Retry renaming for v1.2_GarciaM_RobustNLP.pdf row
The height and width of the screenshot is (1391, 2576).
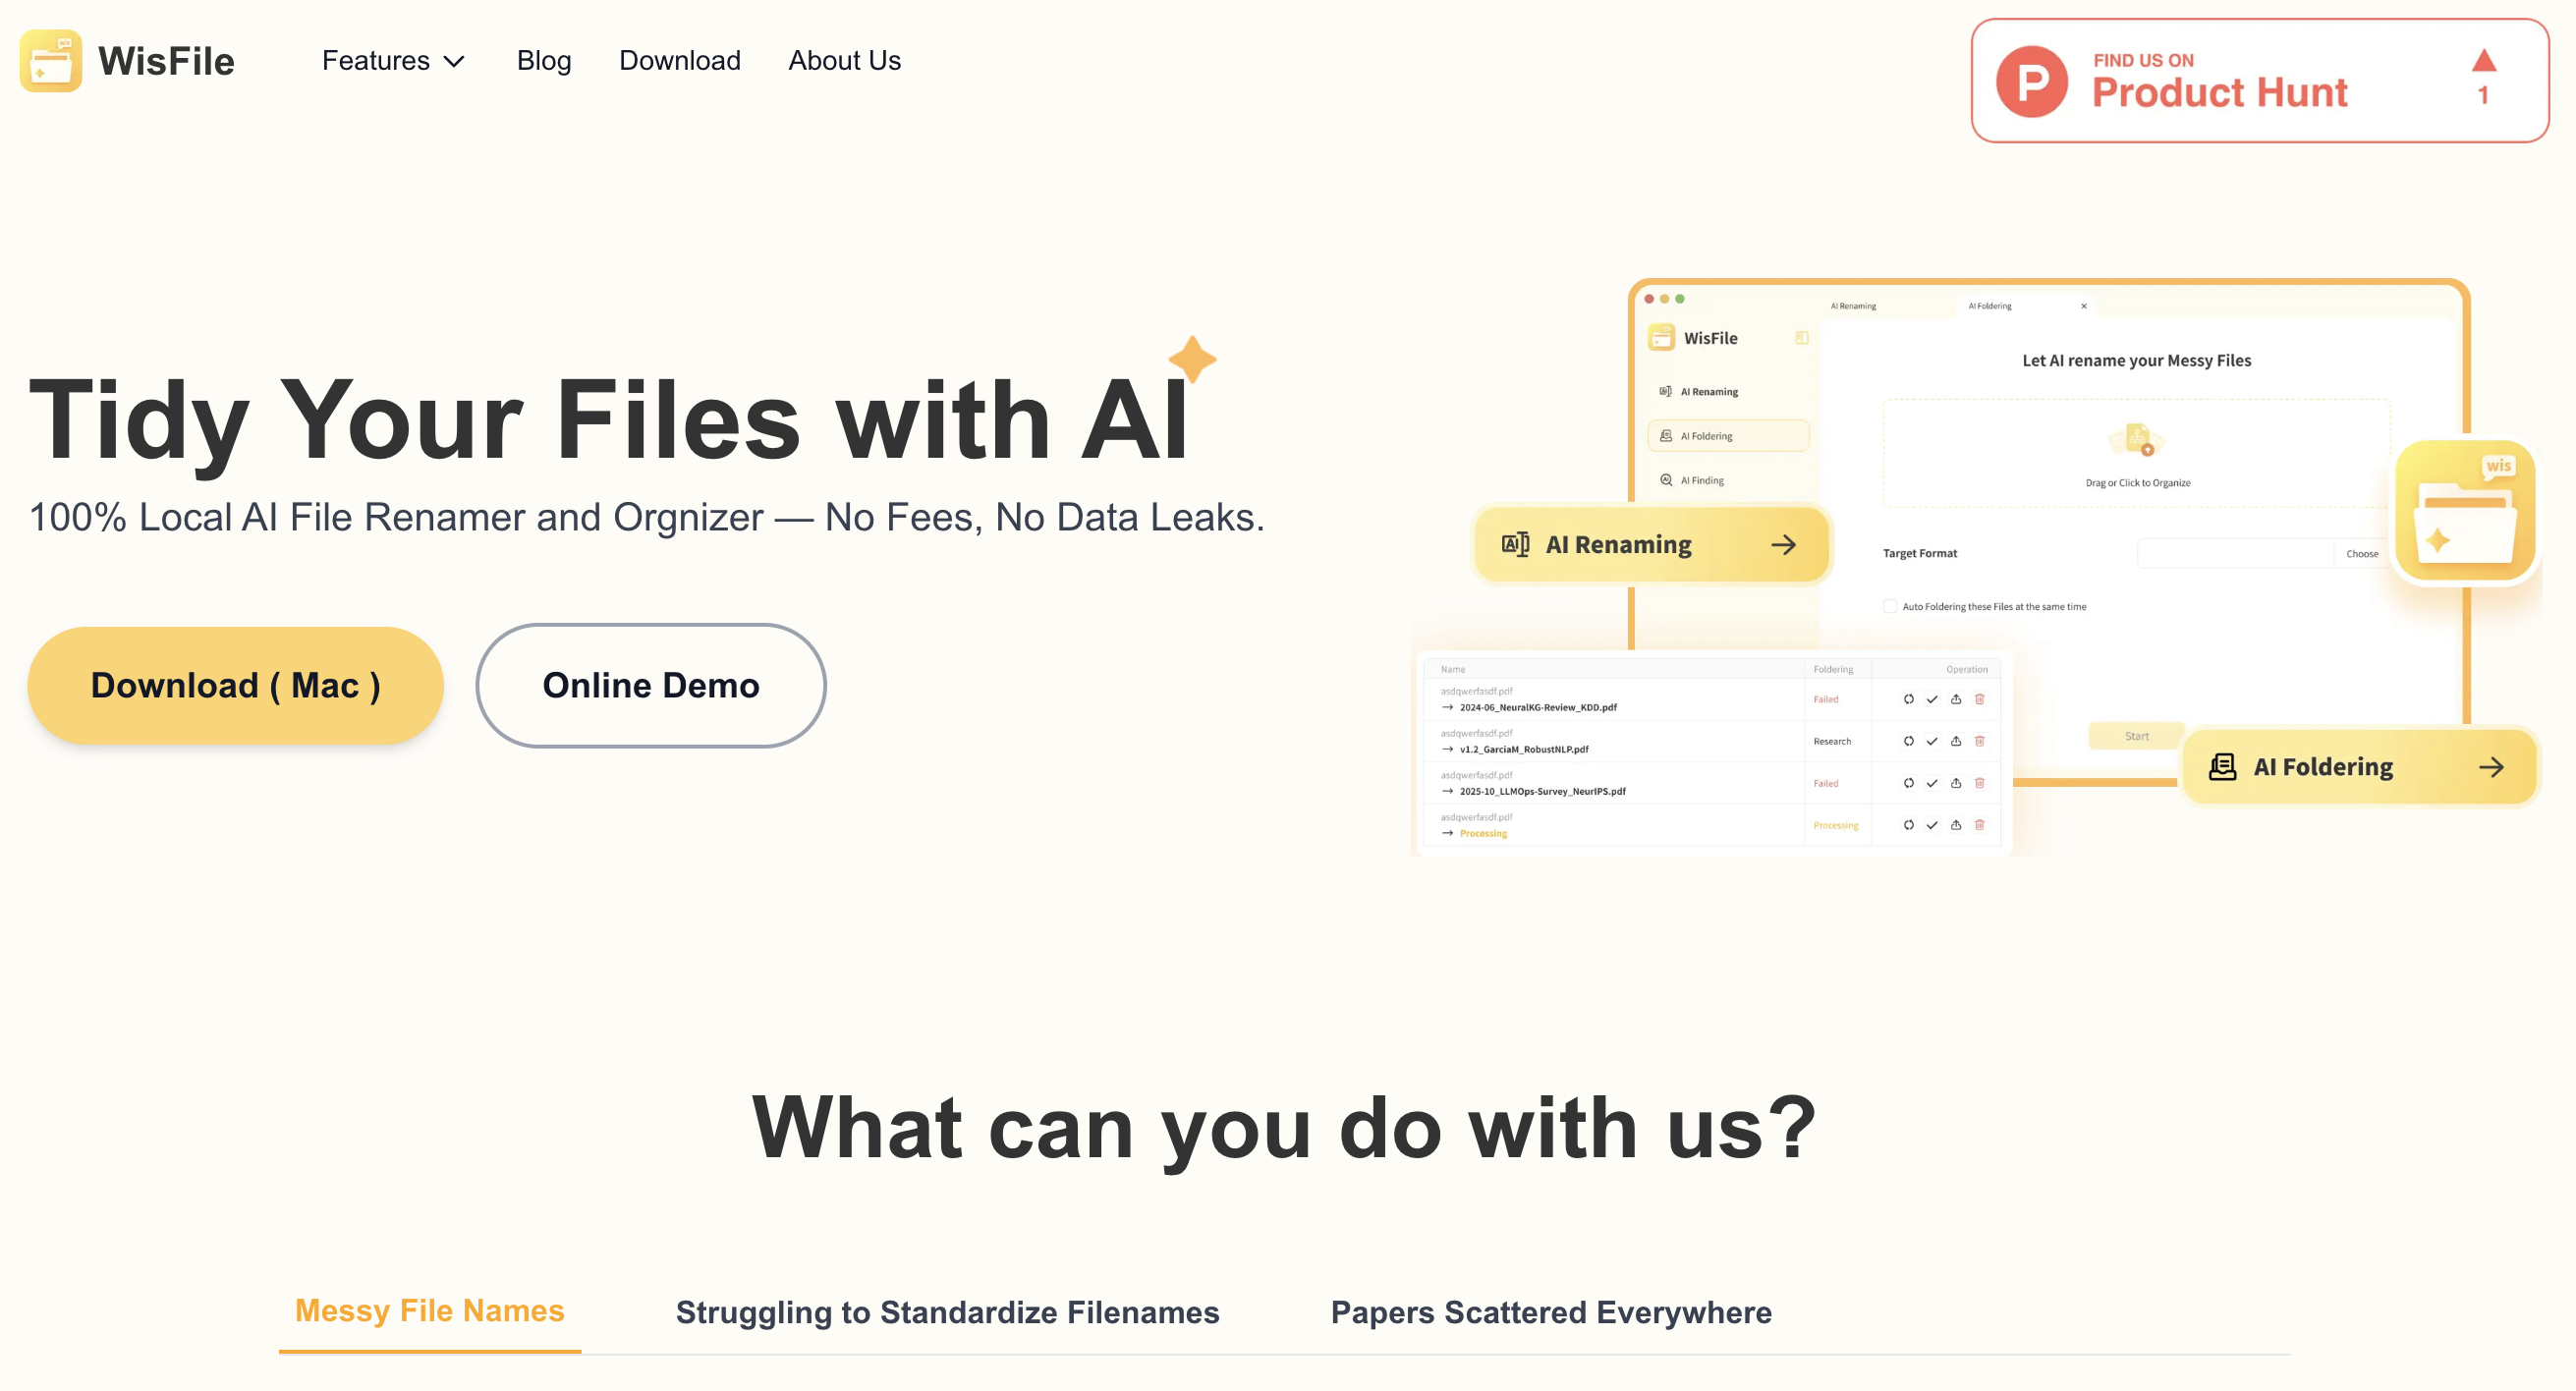(1908, 741)
